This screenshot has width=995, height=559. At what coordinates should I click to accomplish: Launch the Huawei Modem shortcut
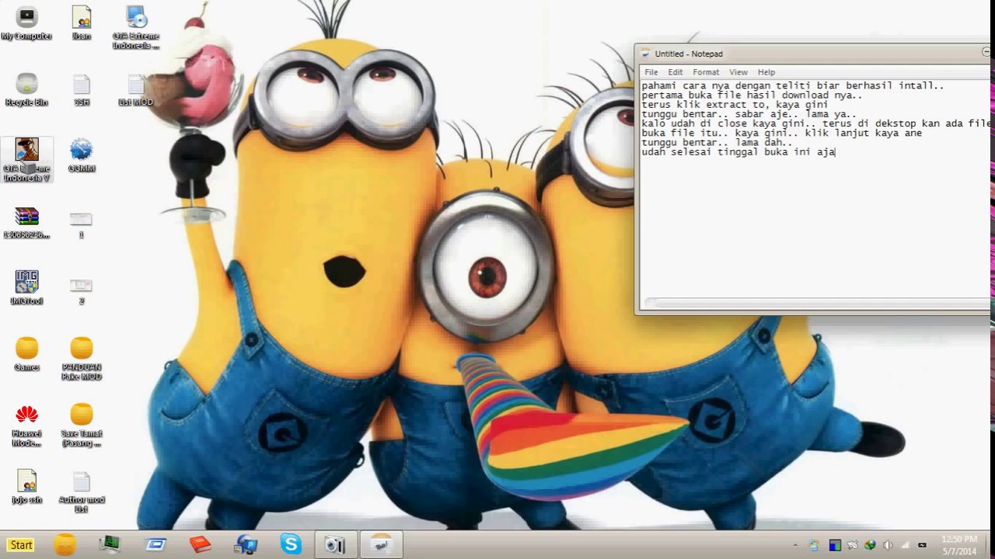(26, 425)
